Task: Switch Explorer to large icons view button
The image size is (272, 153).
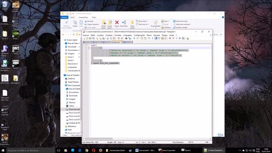Action: 222,135
